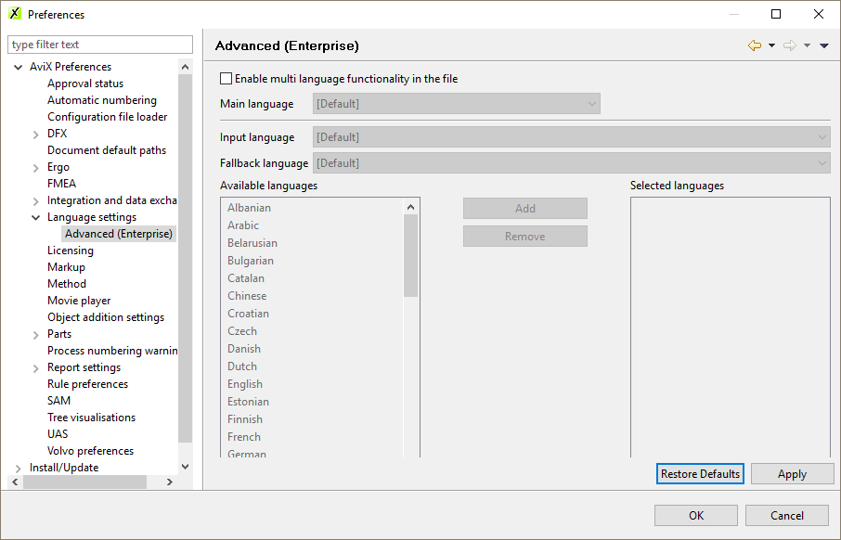The height and width of the screenshot is (540, 841).
Task: Click the tree's horizontal scrollbar right arrow
Action: click(169, 482)
